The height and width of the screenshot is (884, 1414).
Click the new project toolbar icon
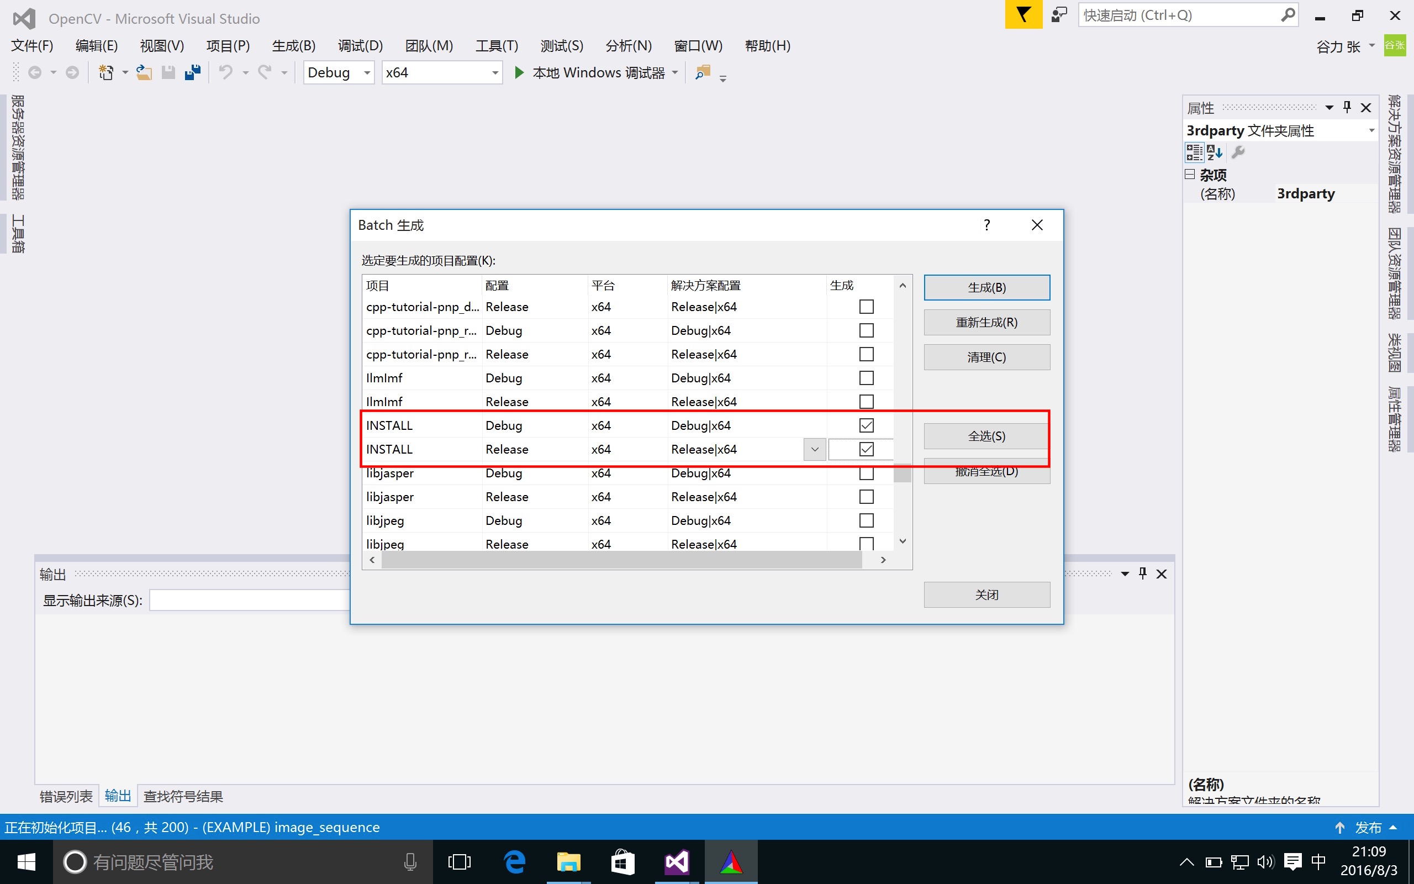105,72
